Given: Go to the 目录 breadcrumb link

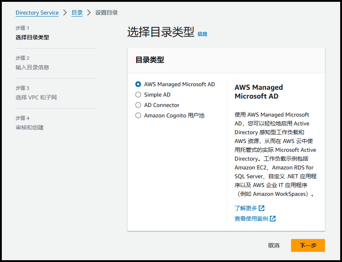Looking at the screenshot, I should point(77,13).
